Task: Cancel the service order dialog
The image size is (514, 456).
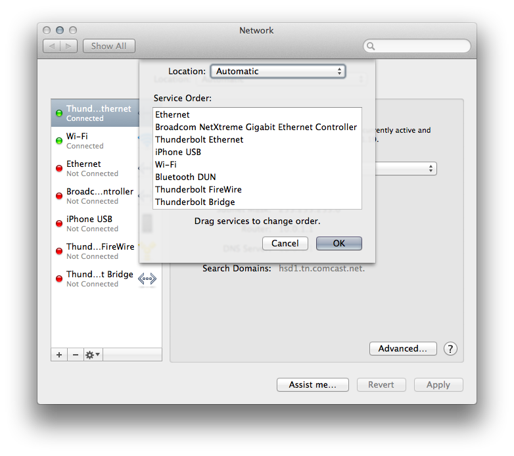Action: click(x=285, y=243)
